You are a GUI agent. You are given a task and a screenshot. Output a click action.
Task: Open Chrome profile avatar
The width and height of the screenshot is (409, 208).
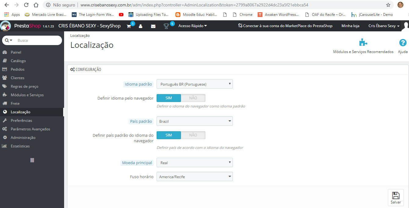400,5
